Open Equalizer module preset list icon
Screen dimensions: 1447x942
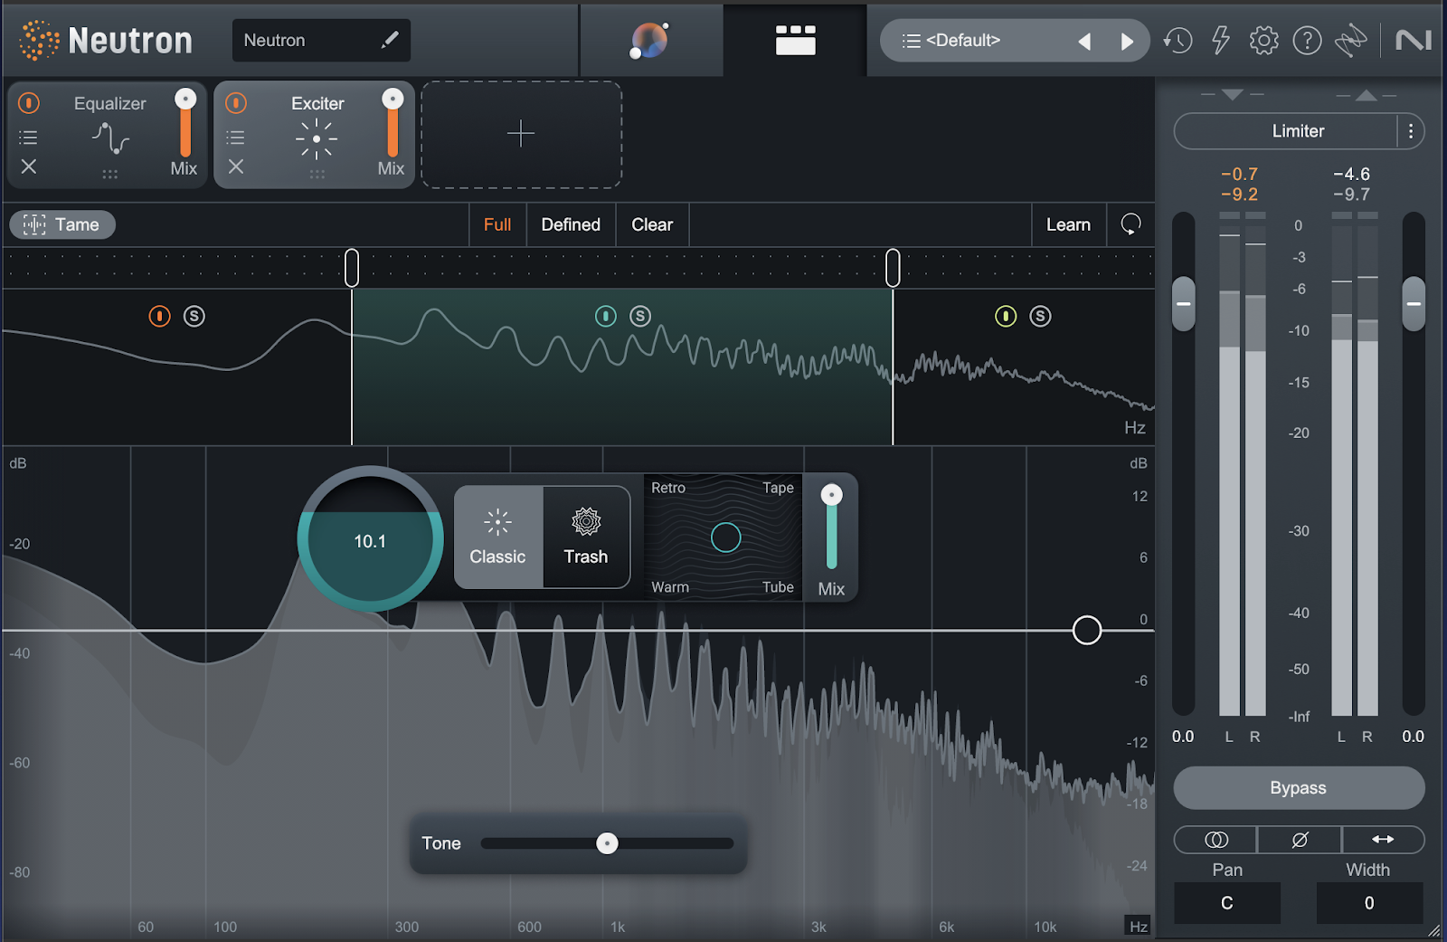pyautogui.click(x=29, y=138)
